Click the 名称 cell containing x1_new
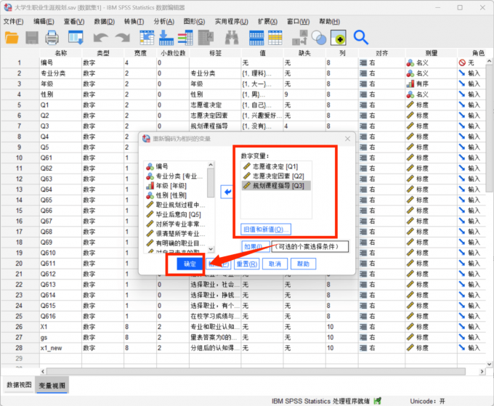 [x=60, y=348]
